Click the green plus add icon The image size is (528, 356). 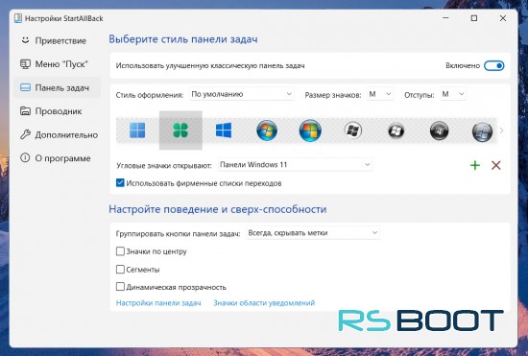pos(475,165)
